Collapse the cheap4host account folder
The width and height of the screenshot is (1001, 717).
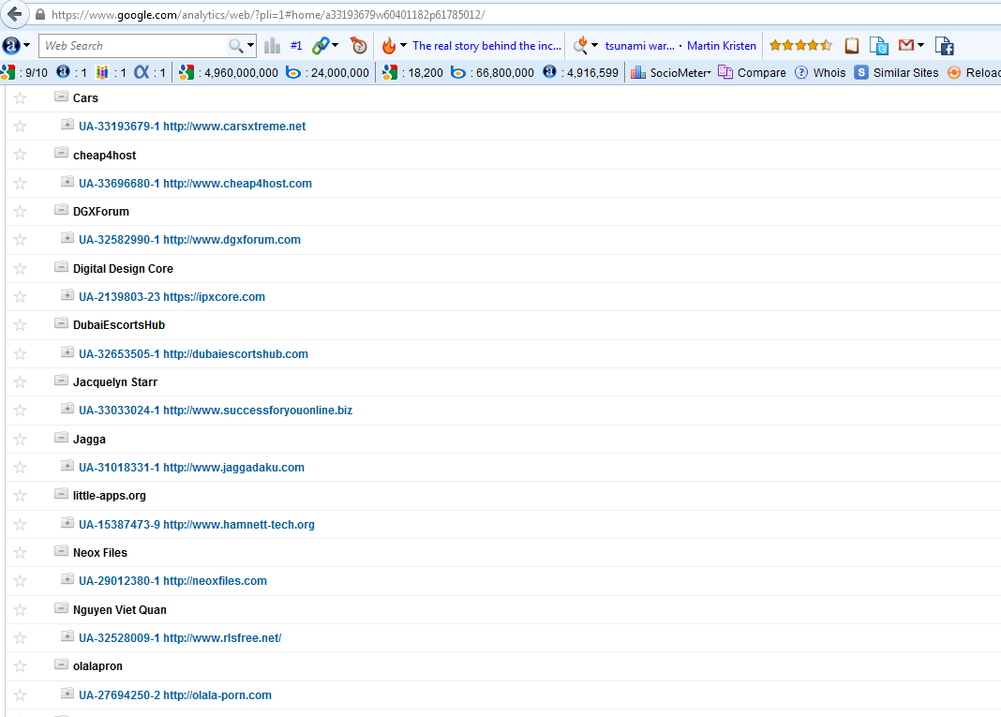(x=61, y=153)
